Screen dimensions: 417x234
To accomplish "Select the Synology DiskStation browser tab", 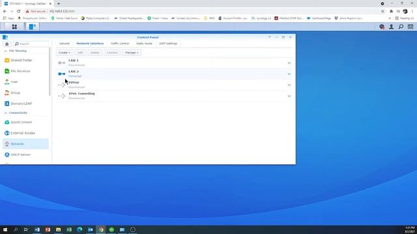I will 27,4.
